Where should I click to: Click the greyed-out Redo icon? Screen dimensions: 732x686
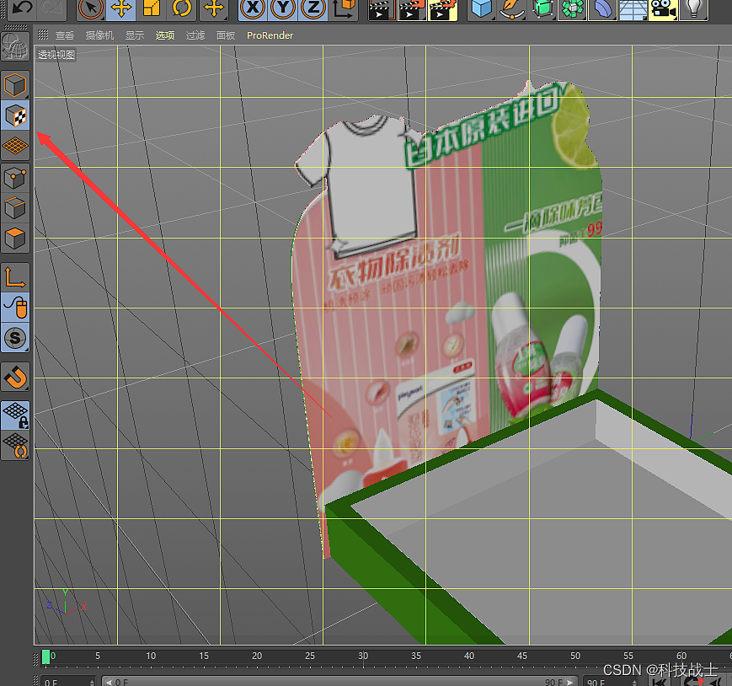(x=51, y=8)
